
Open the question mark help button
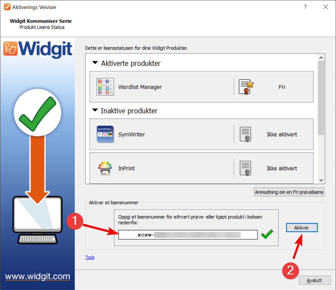pyautogui.click(x=305, y=7)
